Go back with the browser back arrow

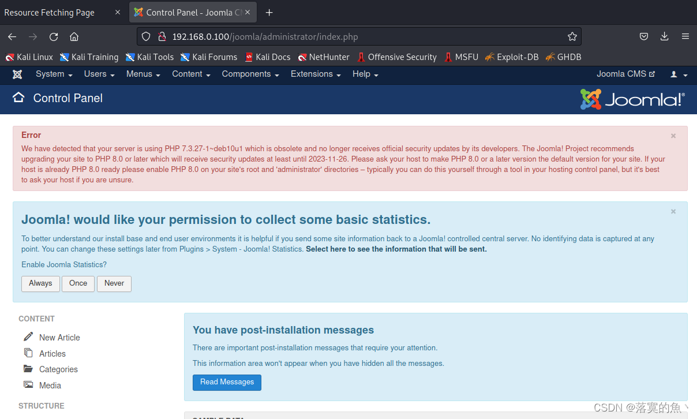point(12,36)
